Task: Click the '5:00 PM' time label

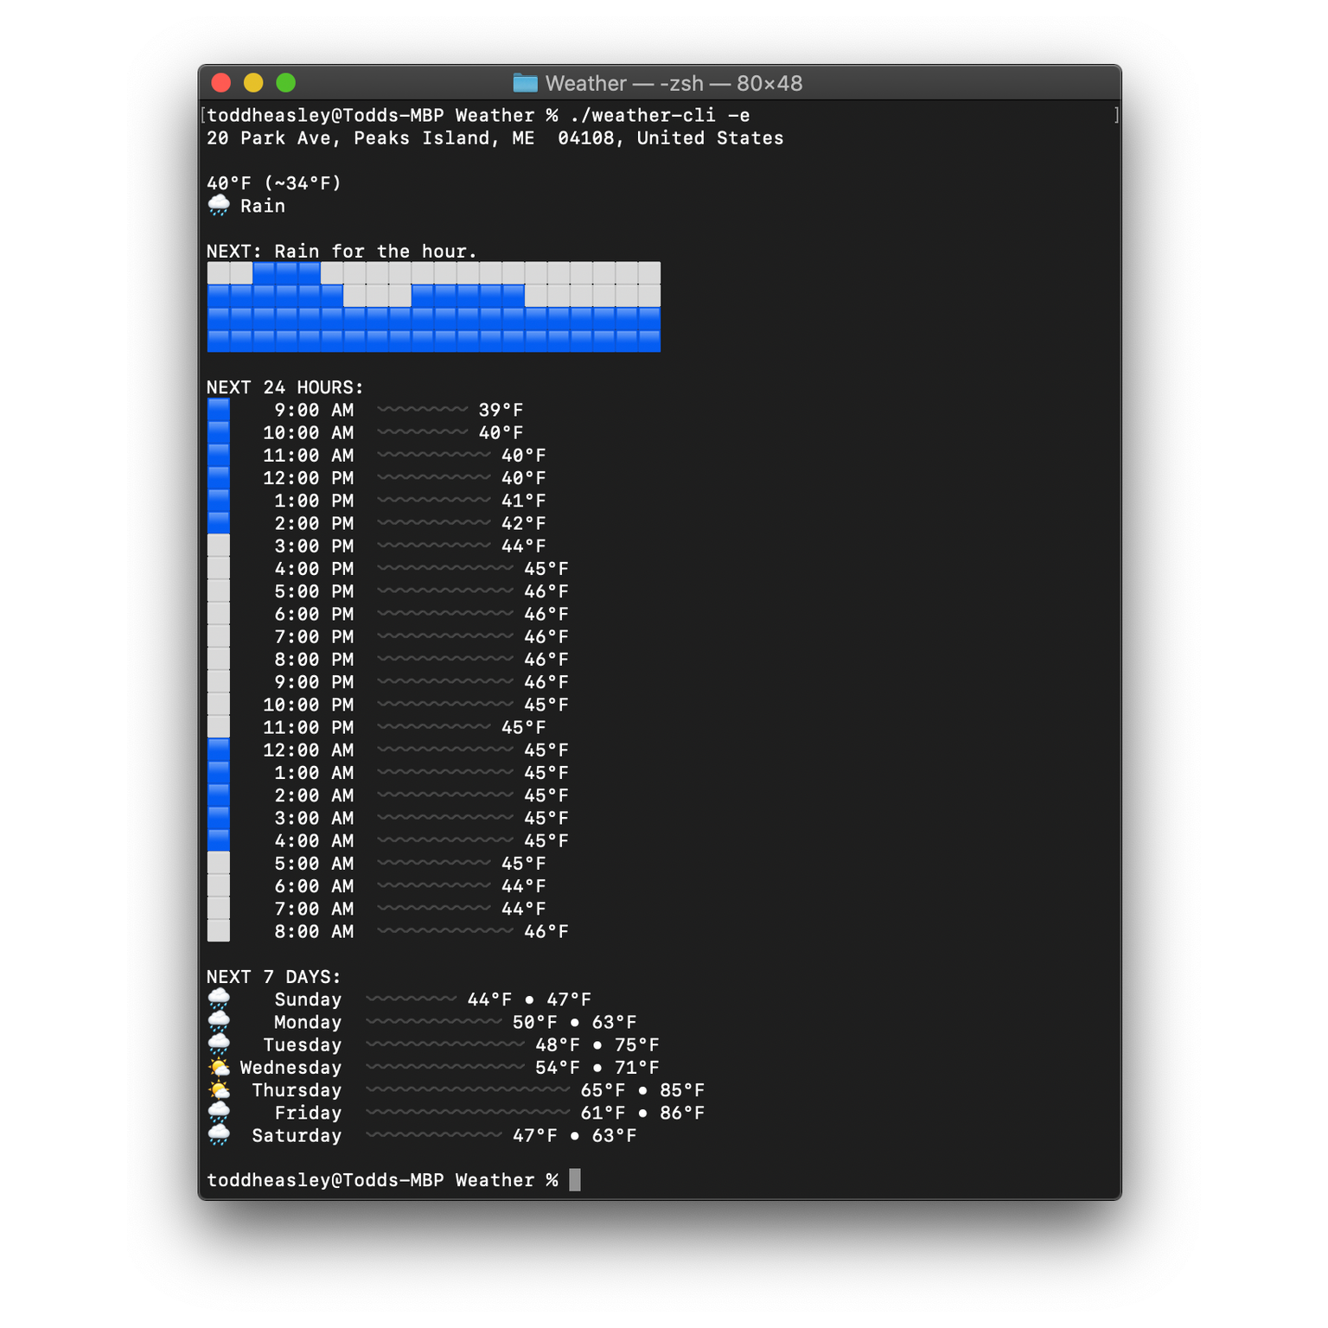Action: point(314,591)
